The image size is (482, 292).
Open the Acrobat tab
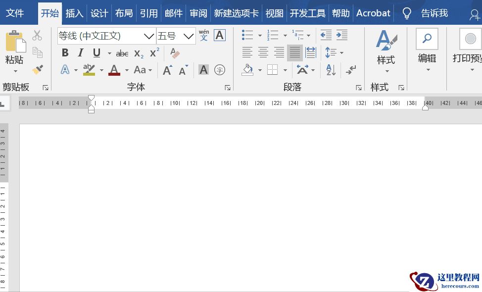[x=373, y=13]
